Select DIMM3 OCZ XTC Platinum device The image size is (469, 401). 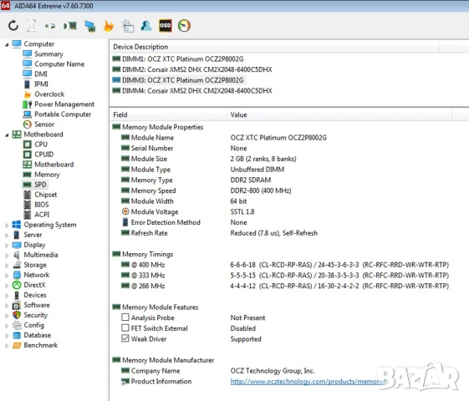178,80
